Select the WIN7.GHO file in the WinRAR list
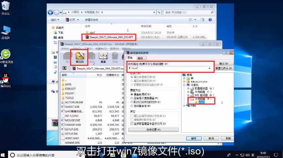This screenshot has width=283, height=158. [x=72, y=138]
